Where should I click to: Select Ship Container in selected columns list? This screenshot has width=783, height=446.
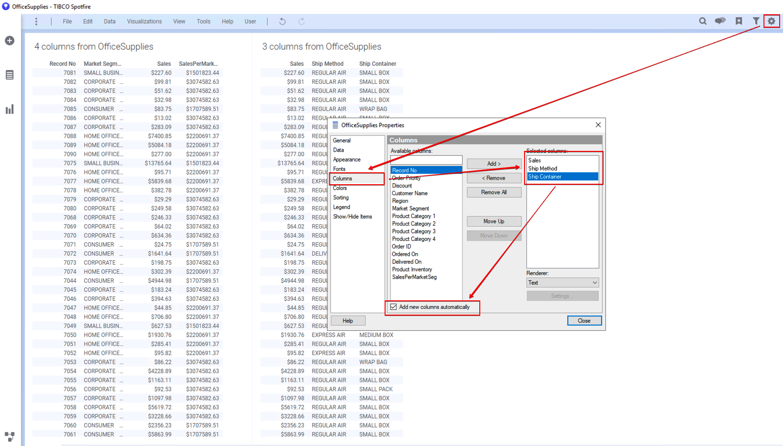(563, 177)
